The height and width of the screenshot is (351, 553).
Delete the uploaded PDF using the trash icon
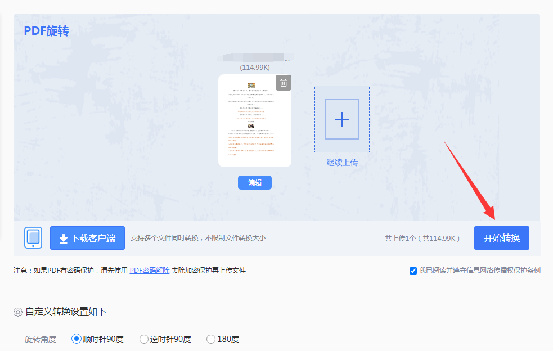(284, 82)
